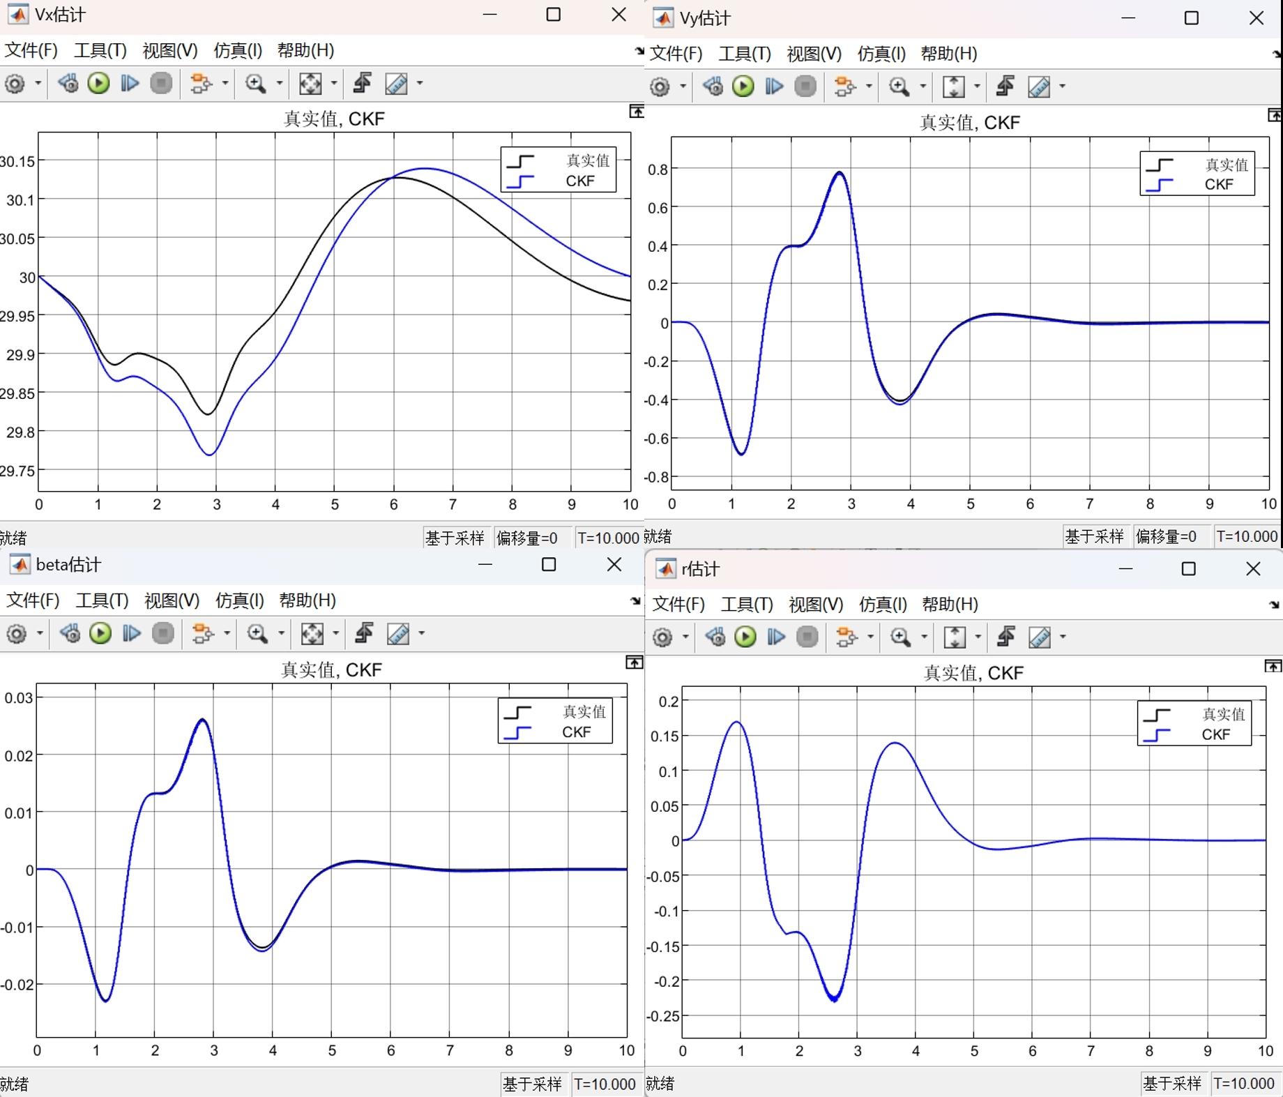1283x1097 pixels.
Task: Click triggers icon in Vy估计 toolbar
Action: point(1005,86)
